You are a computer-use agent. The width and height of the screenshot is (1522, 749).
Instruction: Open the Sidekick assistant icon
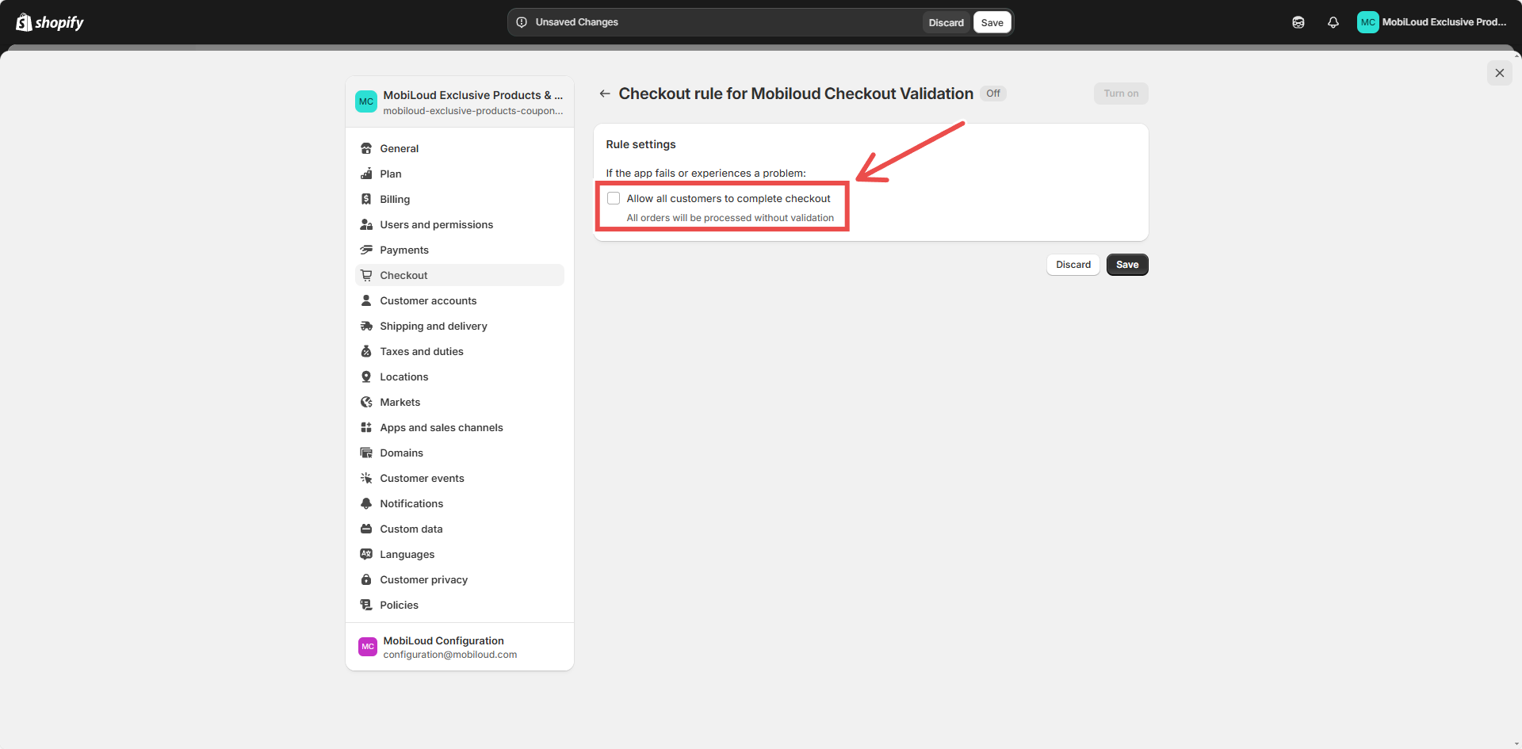pos(1298,22)
